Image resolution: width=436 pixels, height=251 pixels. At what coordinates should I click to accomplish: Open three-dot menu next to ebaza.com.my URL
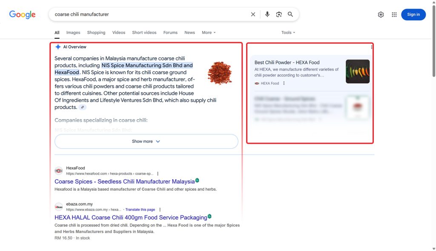pyautogui.click(x=160, y=210)
